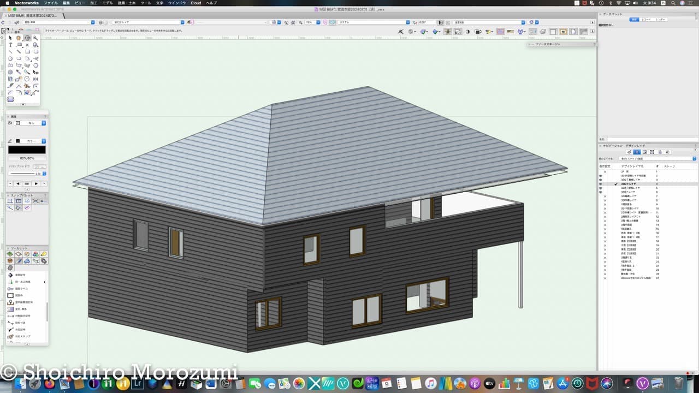Open the ツール menu in menu bar
Screen dimensions: 699x393
[146, 3]
